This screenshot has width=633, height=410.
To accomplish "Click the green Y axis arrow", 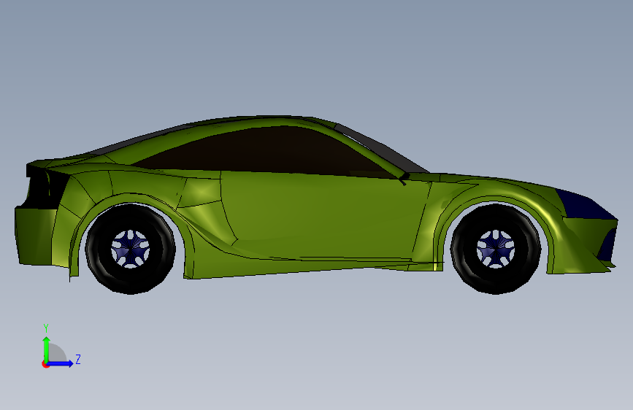I will pyautogui.click(x=46, y=349).
